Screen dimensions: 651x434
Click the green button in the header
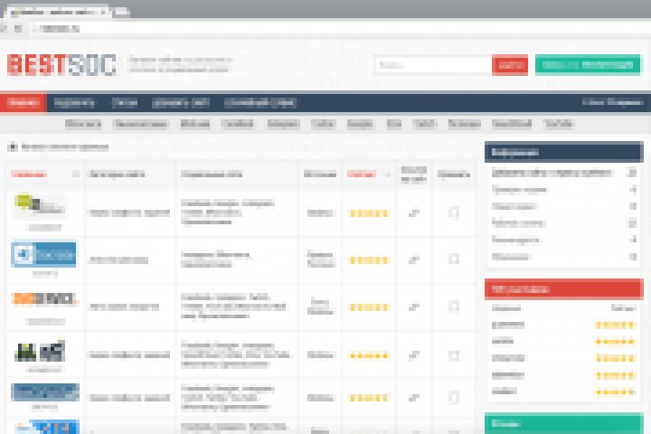[x=588, y=65]
